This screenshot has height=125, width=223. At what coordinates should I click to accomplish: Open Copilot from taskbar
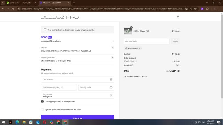pos(51,122)
